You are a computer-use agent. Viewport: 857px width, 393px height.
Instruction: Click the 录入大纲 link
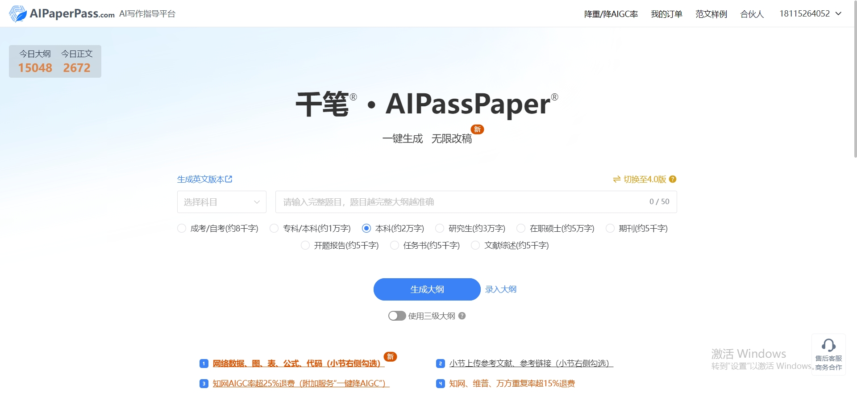click(x=501, y=289)
